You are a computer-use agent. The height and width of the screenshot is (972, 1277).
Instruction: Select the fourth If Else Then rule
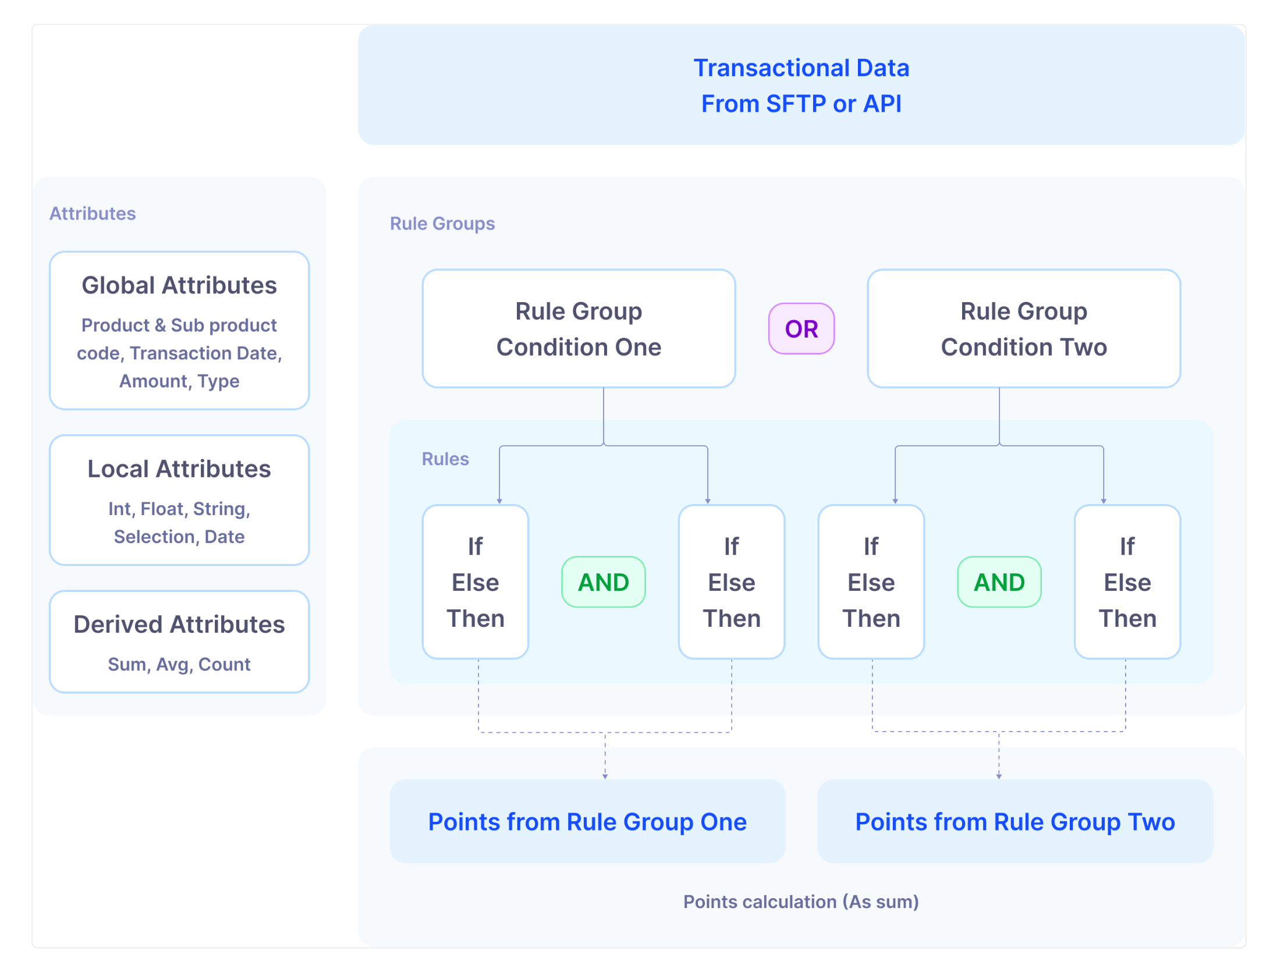(x=1127, y=582)
